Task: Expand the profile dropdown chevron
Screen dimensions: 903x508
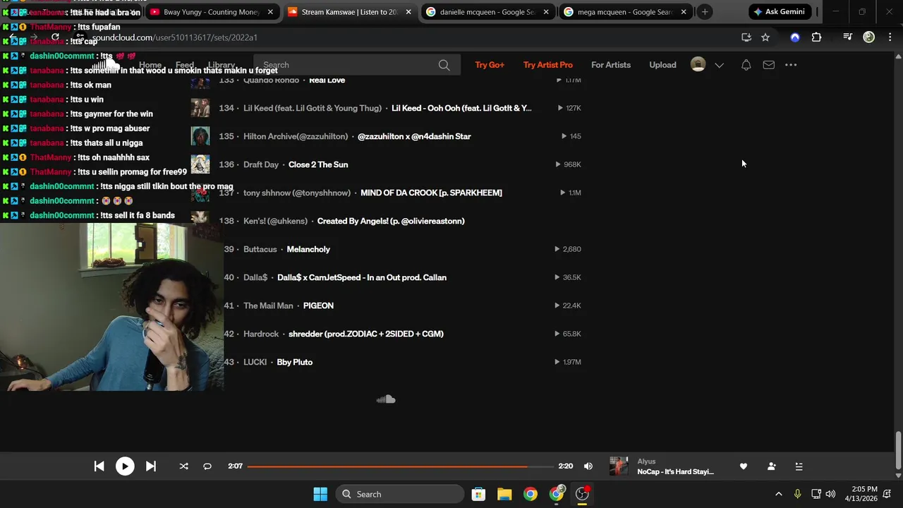Action: tap(719, 65)
